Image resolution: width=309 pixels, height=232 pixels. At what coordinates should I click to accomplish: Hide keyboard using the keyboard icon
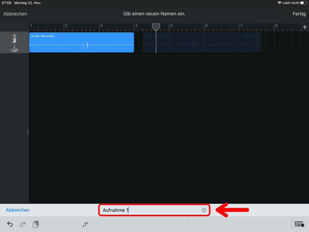click(x=299, y=224)
